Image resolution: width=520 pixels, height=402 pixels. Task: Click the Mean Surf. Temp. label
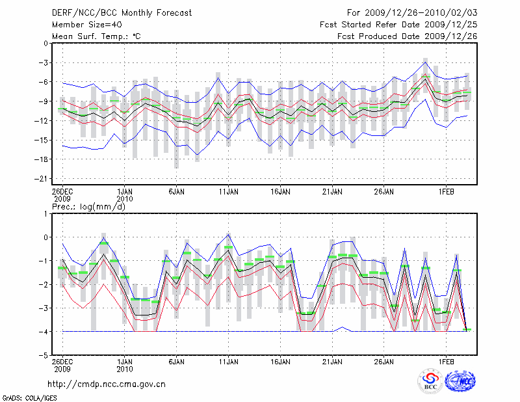pyautogui.click(x=96, y=36)
